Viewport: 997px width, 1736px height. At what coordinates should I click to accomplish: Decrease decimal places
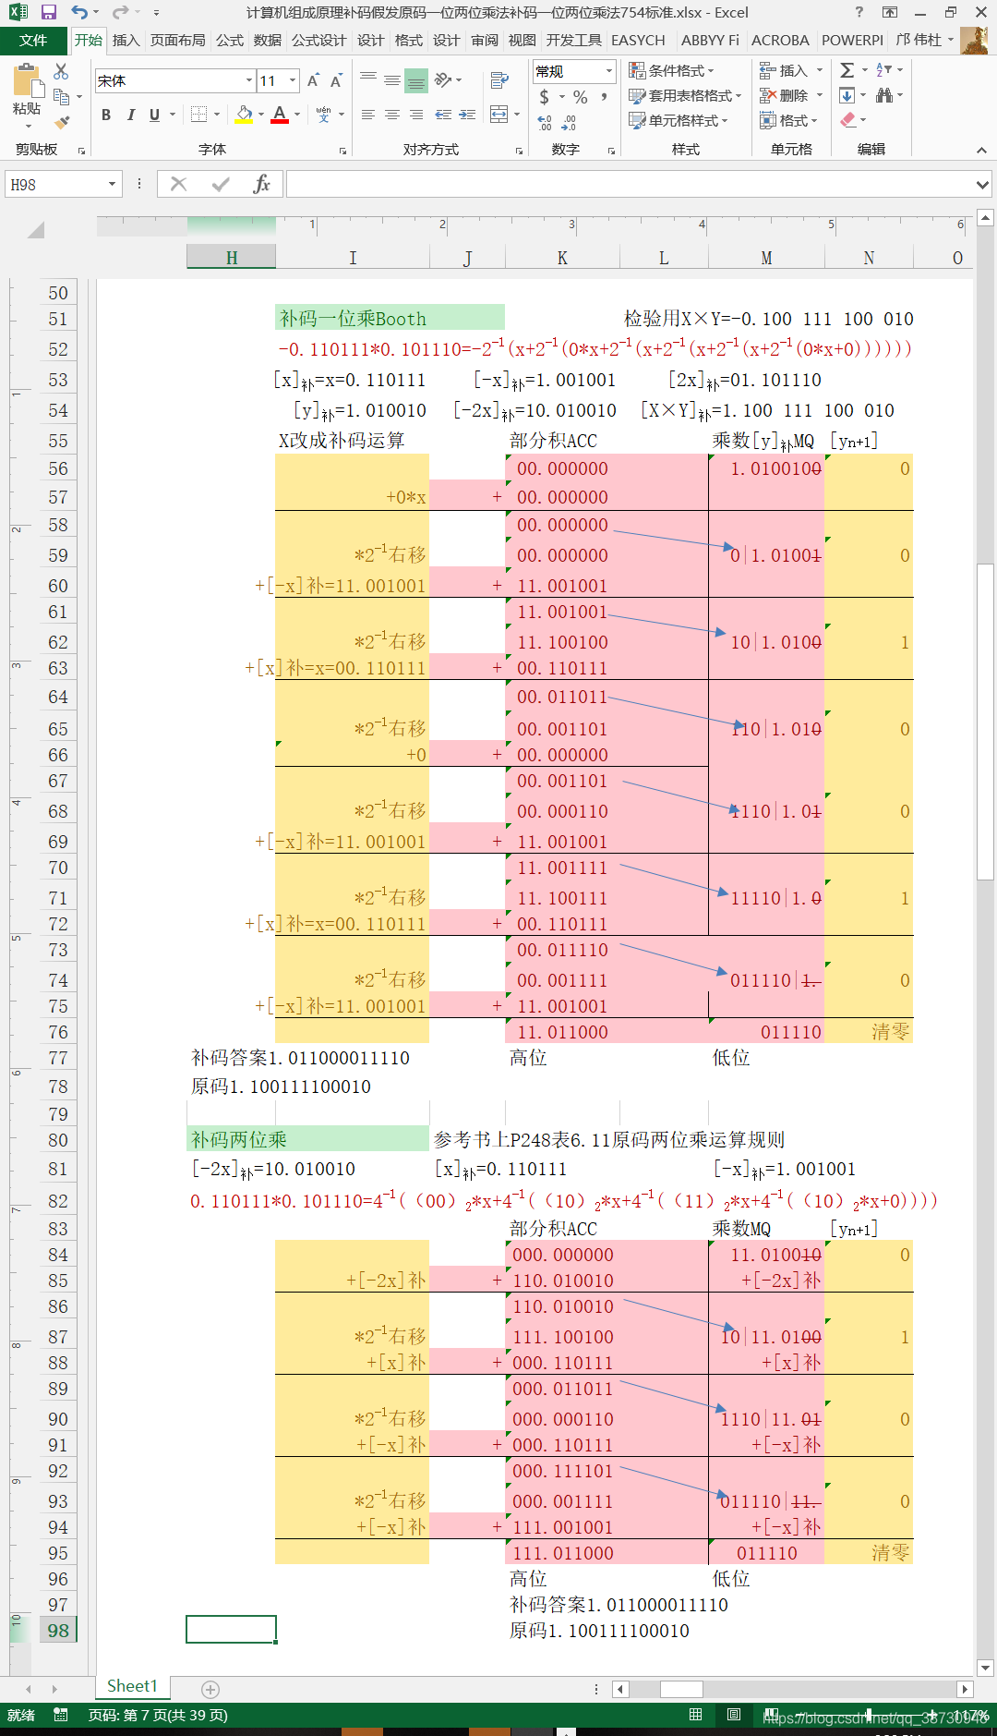[569, 122]
